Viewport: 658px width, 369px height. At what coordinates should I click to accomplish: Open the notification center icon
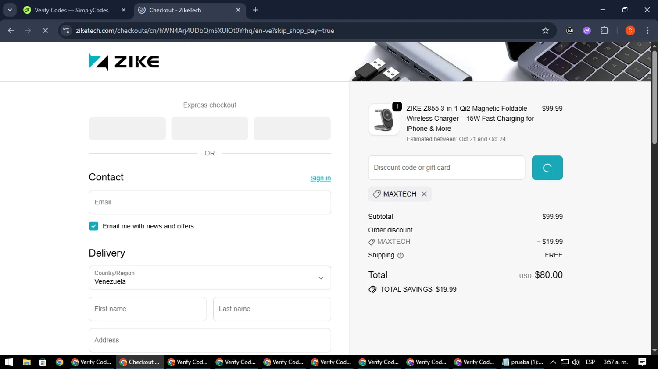click(642, 362)
